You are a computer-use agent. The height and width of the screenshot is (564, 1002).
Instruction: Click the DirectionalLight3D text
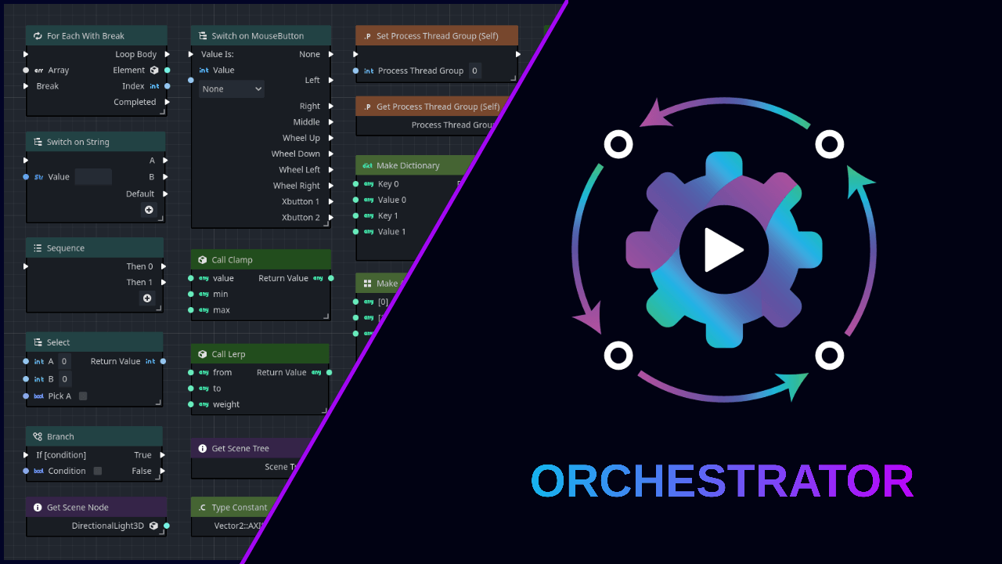[x=108, y=526]
